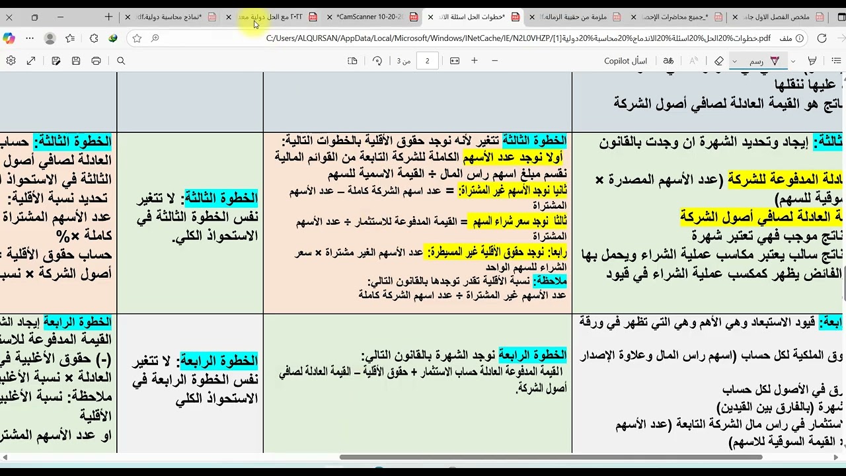Screen dimensions: 846x476
Task: Enter full screen PDF view
Action: 31,61
